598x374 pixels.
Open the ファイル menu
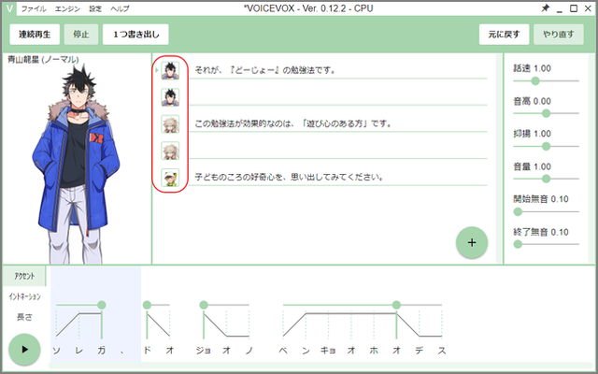(x=33, y=7)
